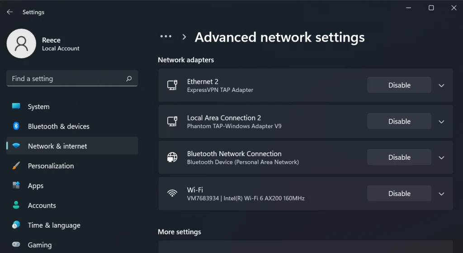Disable the Ethernet 2 adapter

tap(399, 85)
